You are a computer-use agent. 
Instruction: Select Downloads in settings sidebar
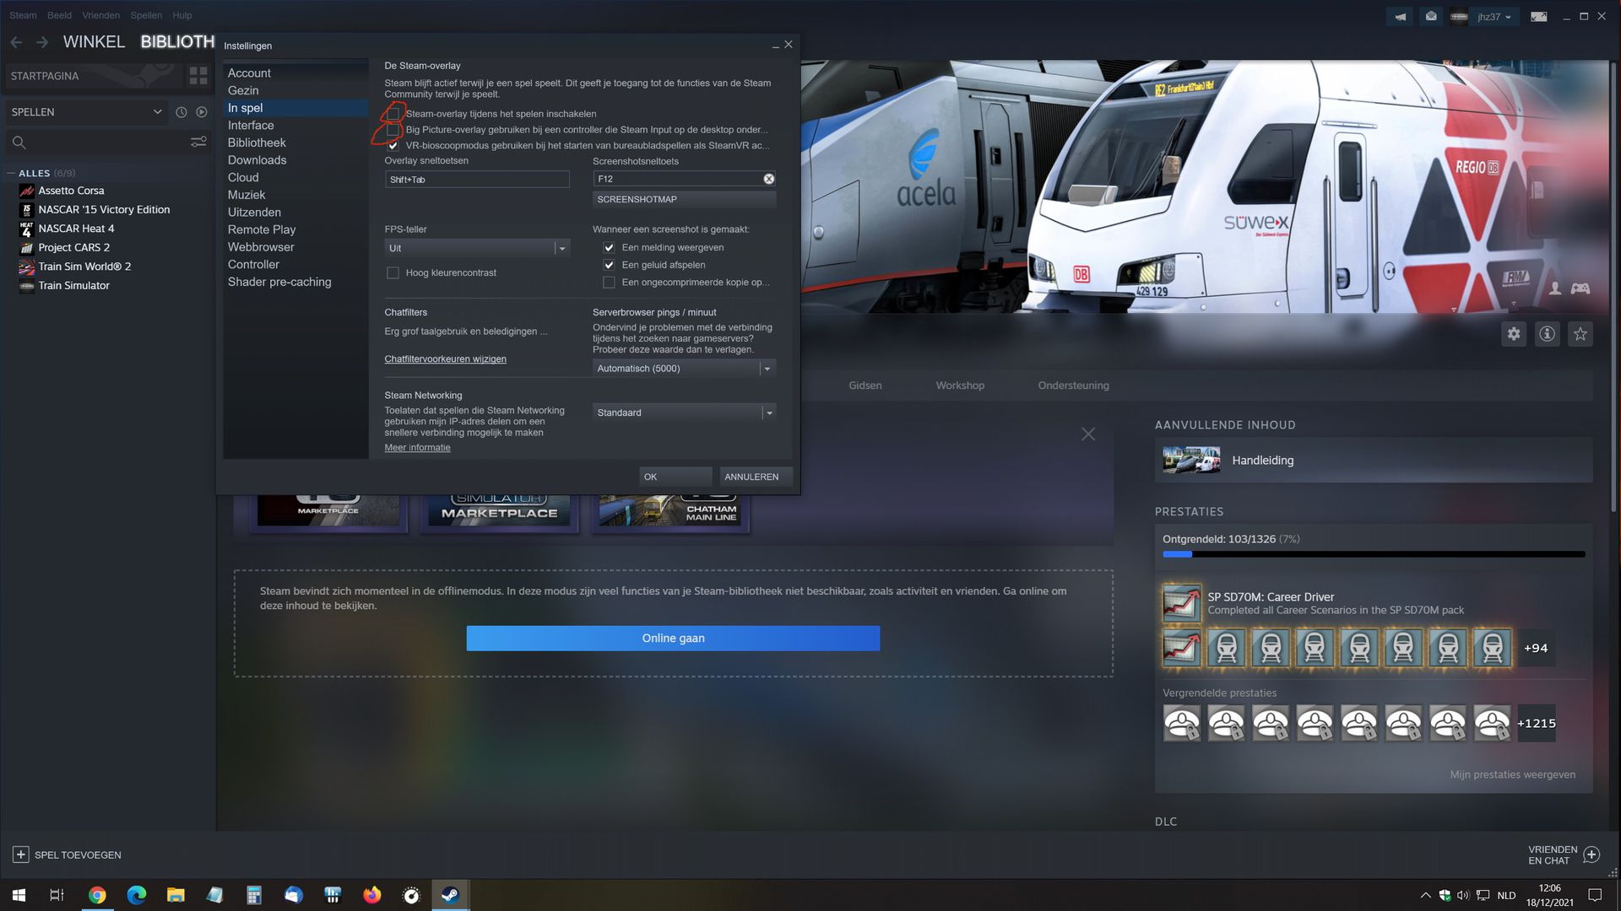(x=257, y=160)
